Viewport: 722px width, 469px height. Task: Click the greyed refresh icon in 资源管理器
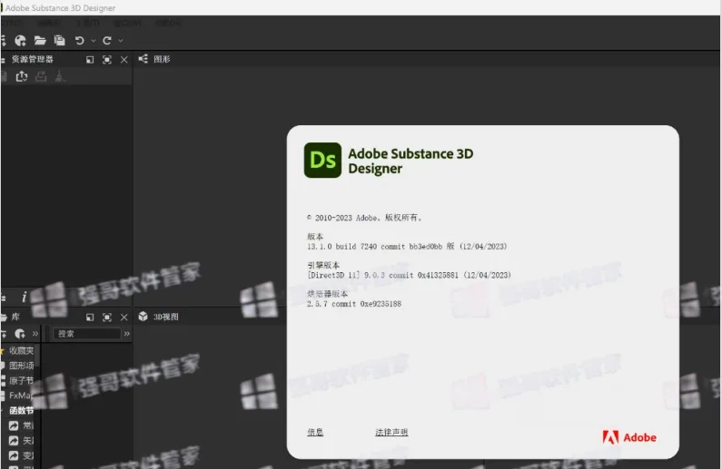pyautogui.click(x=41, y=76)
